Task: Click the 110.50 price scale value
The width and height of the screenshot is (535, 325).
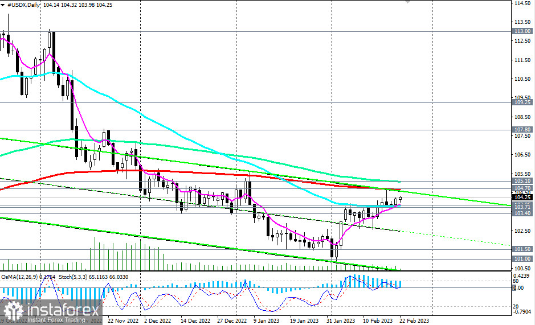Action: (522, 79)
